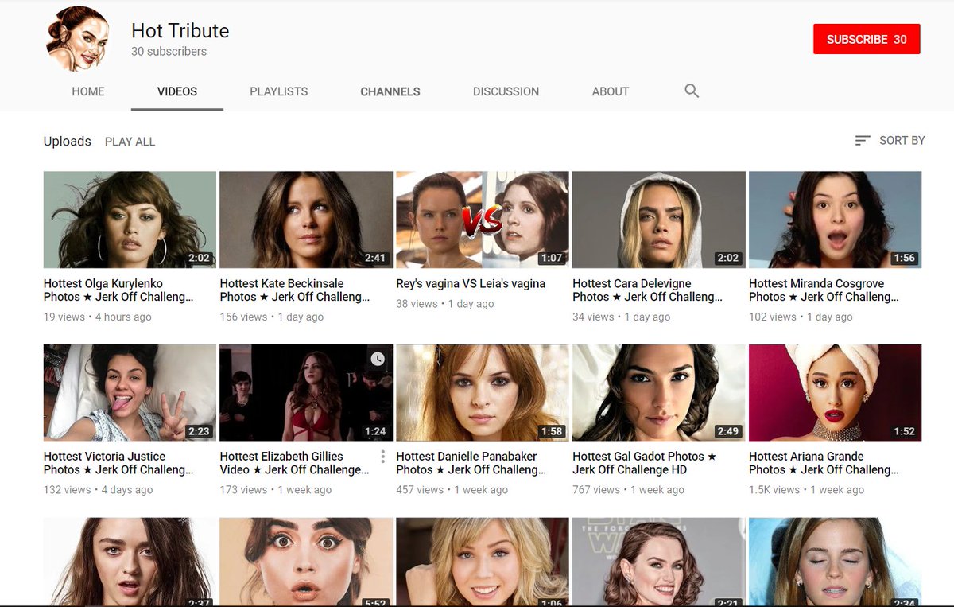This screenshot has height=607, width=954.
Task: Open the Sort By dropdown
Action: [x=890, y=141]
